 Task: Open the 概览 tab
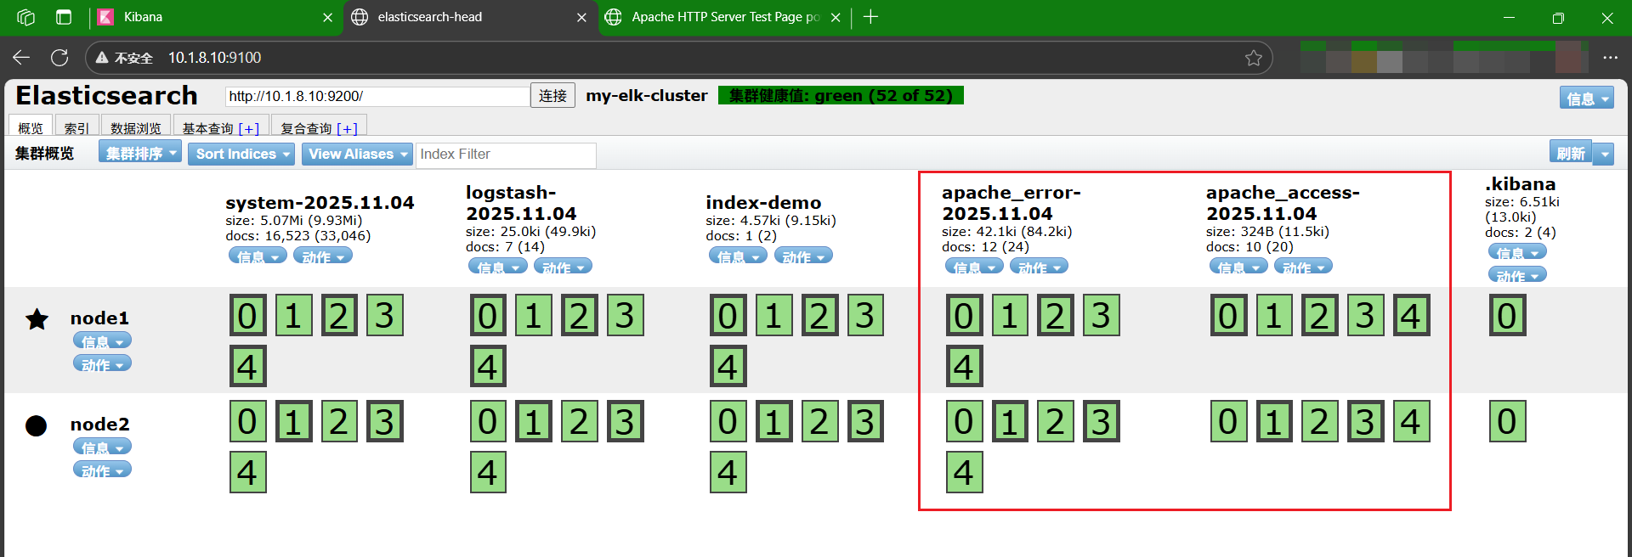coord(31,126)
